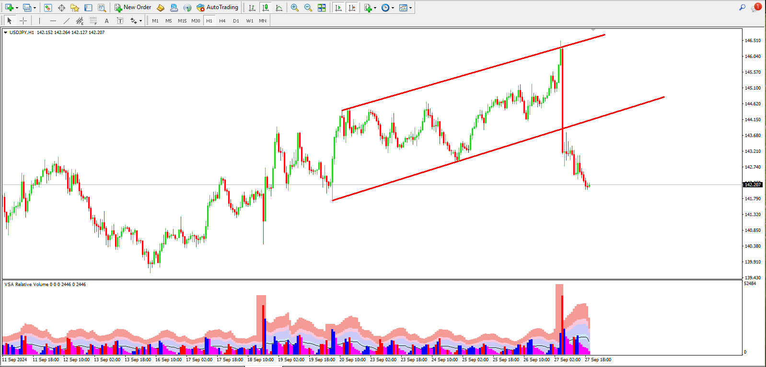
Task: Expand the Profiles dropdown arrow
Action: coord(35,8)
